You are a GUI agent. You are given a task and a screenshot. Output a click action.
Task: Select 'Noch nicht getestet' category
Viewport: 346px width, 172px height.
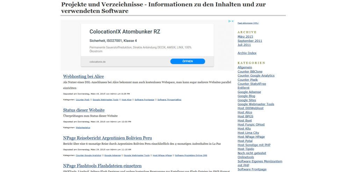coord(252,153)
